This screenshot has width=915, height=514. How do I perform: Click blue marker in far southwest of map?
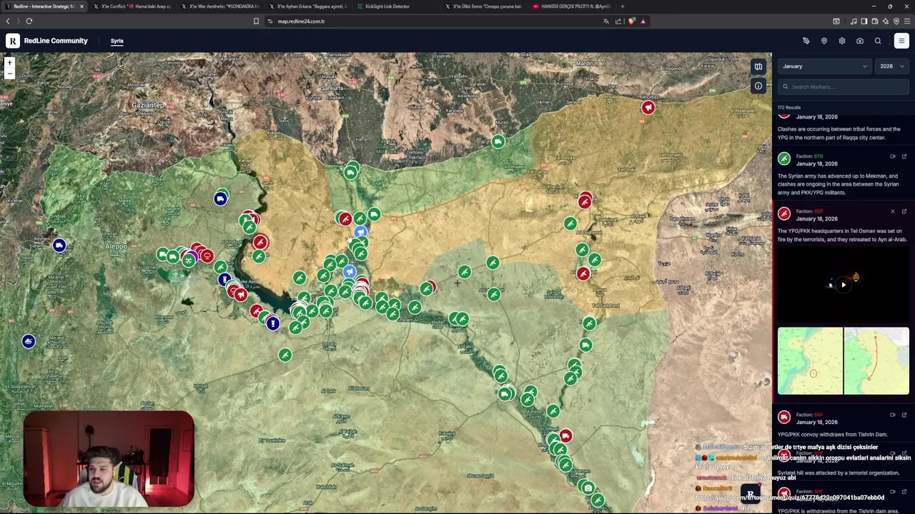[28, 342]
